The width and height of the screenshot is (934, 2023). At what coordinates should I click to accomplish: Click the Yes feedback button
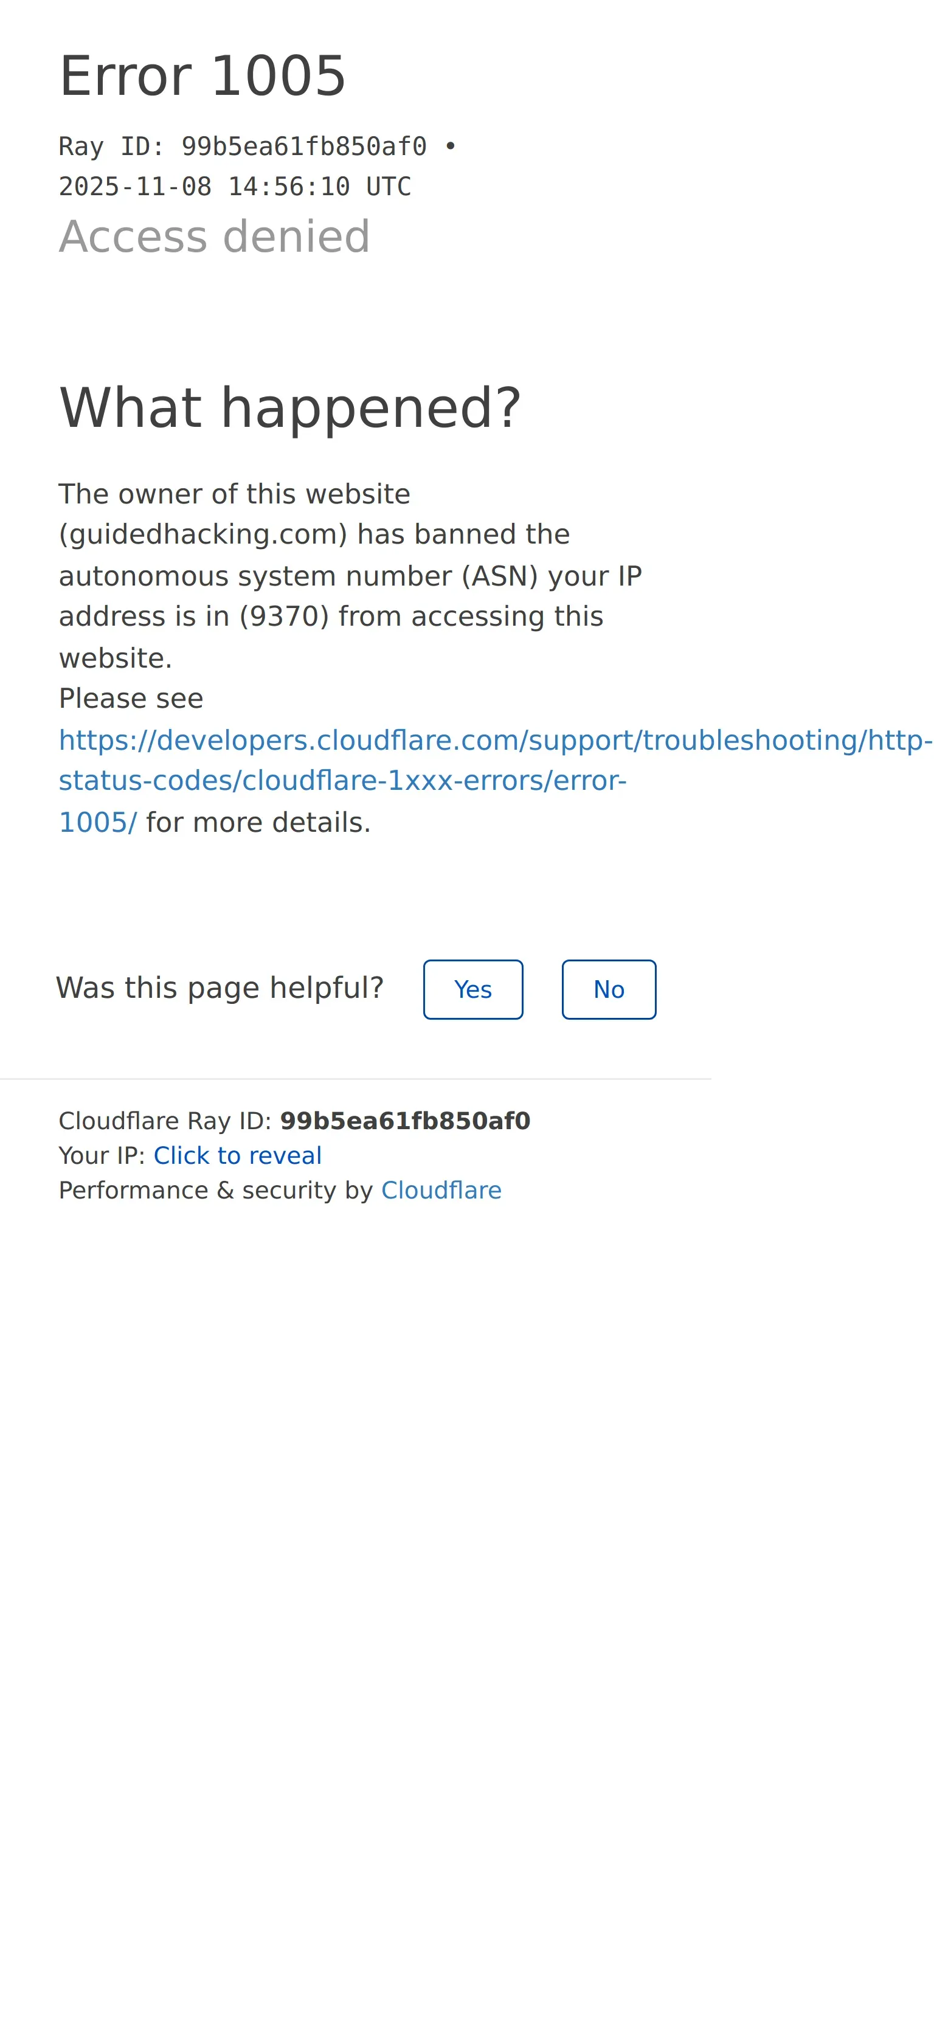pyautogui.click(x=473, y=989)
